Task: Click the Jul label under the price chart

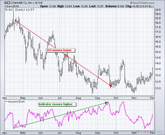Action: [x=60, y=98]
